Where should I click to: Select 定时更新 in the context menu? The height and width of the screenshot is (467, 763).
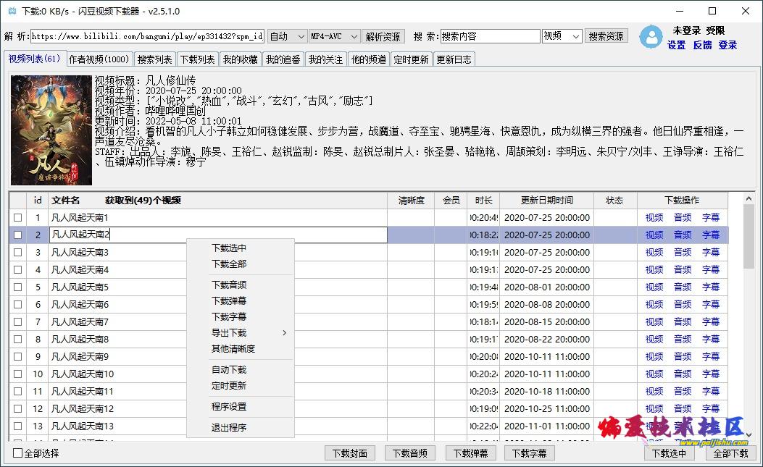[229, 386]
